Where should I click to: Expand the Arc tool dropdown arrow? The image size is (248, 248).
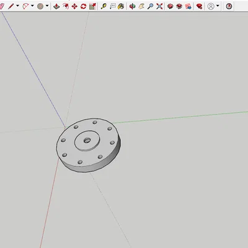click(32, 6)
